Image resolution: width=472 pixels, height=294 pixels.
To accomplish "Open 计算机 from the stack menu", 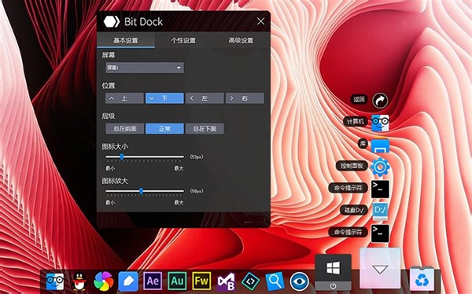I will pyautogui.click(x=380, y=123).
